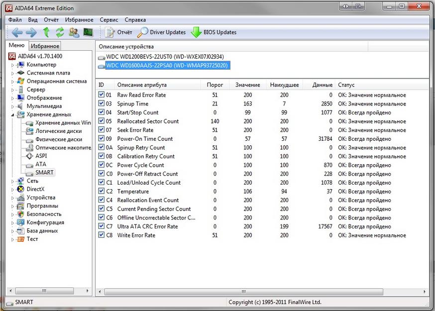Click the Driver Updates magnifier icon
435x311 pixels.
142,32
